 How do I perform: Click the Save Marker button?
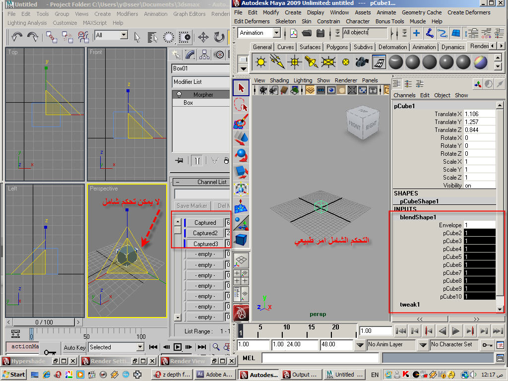pos(192,206)
